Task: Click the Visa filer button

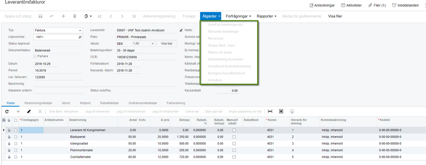Action: click(x=335, y=16)
